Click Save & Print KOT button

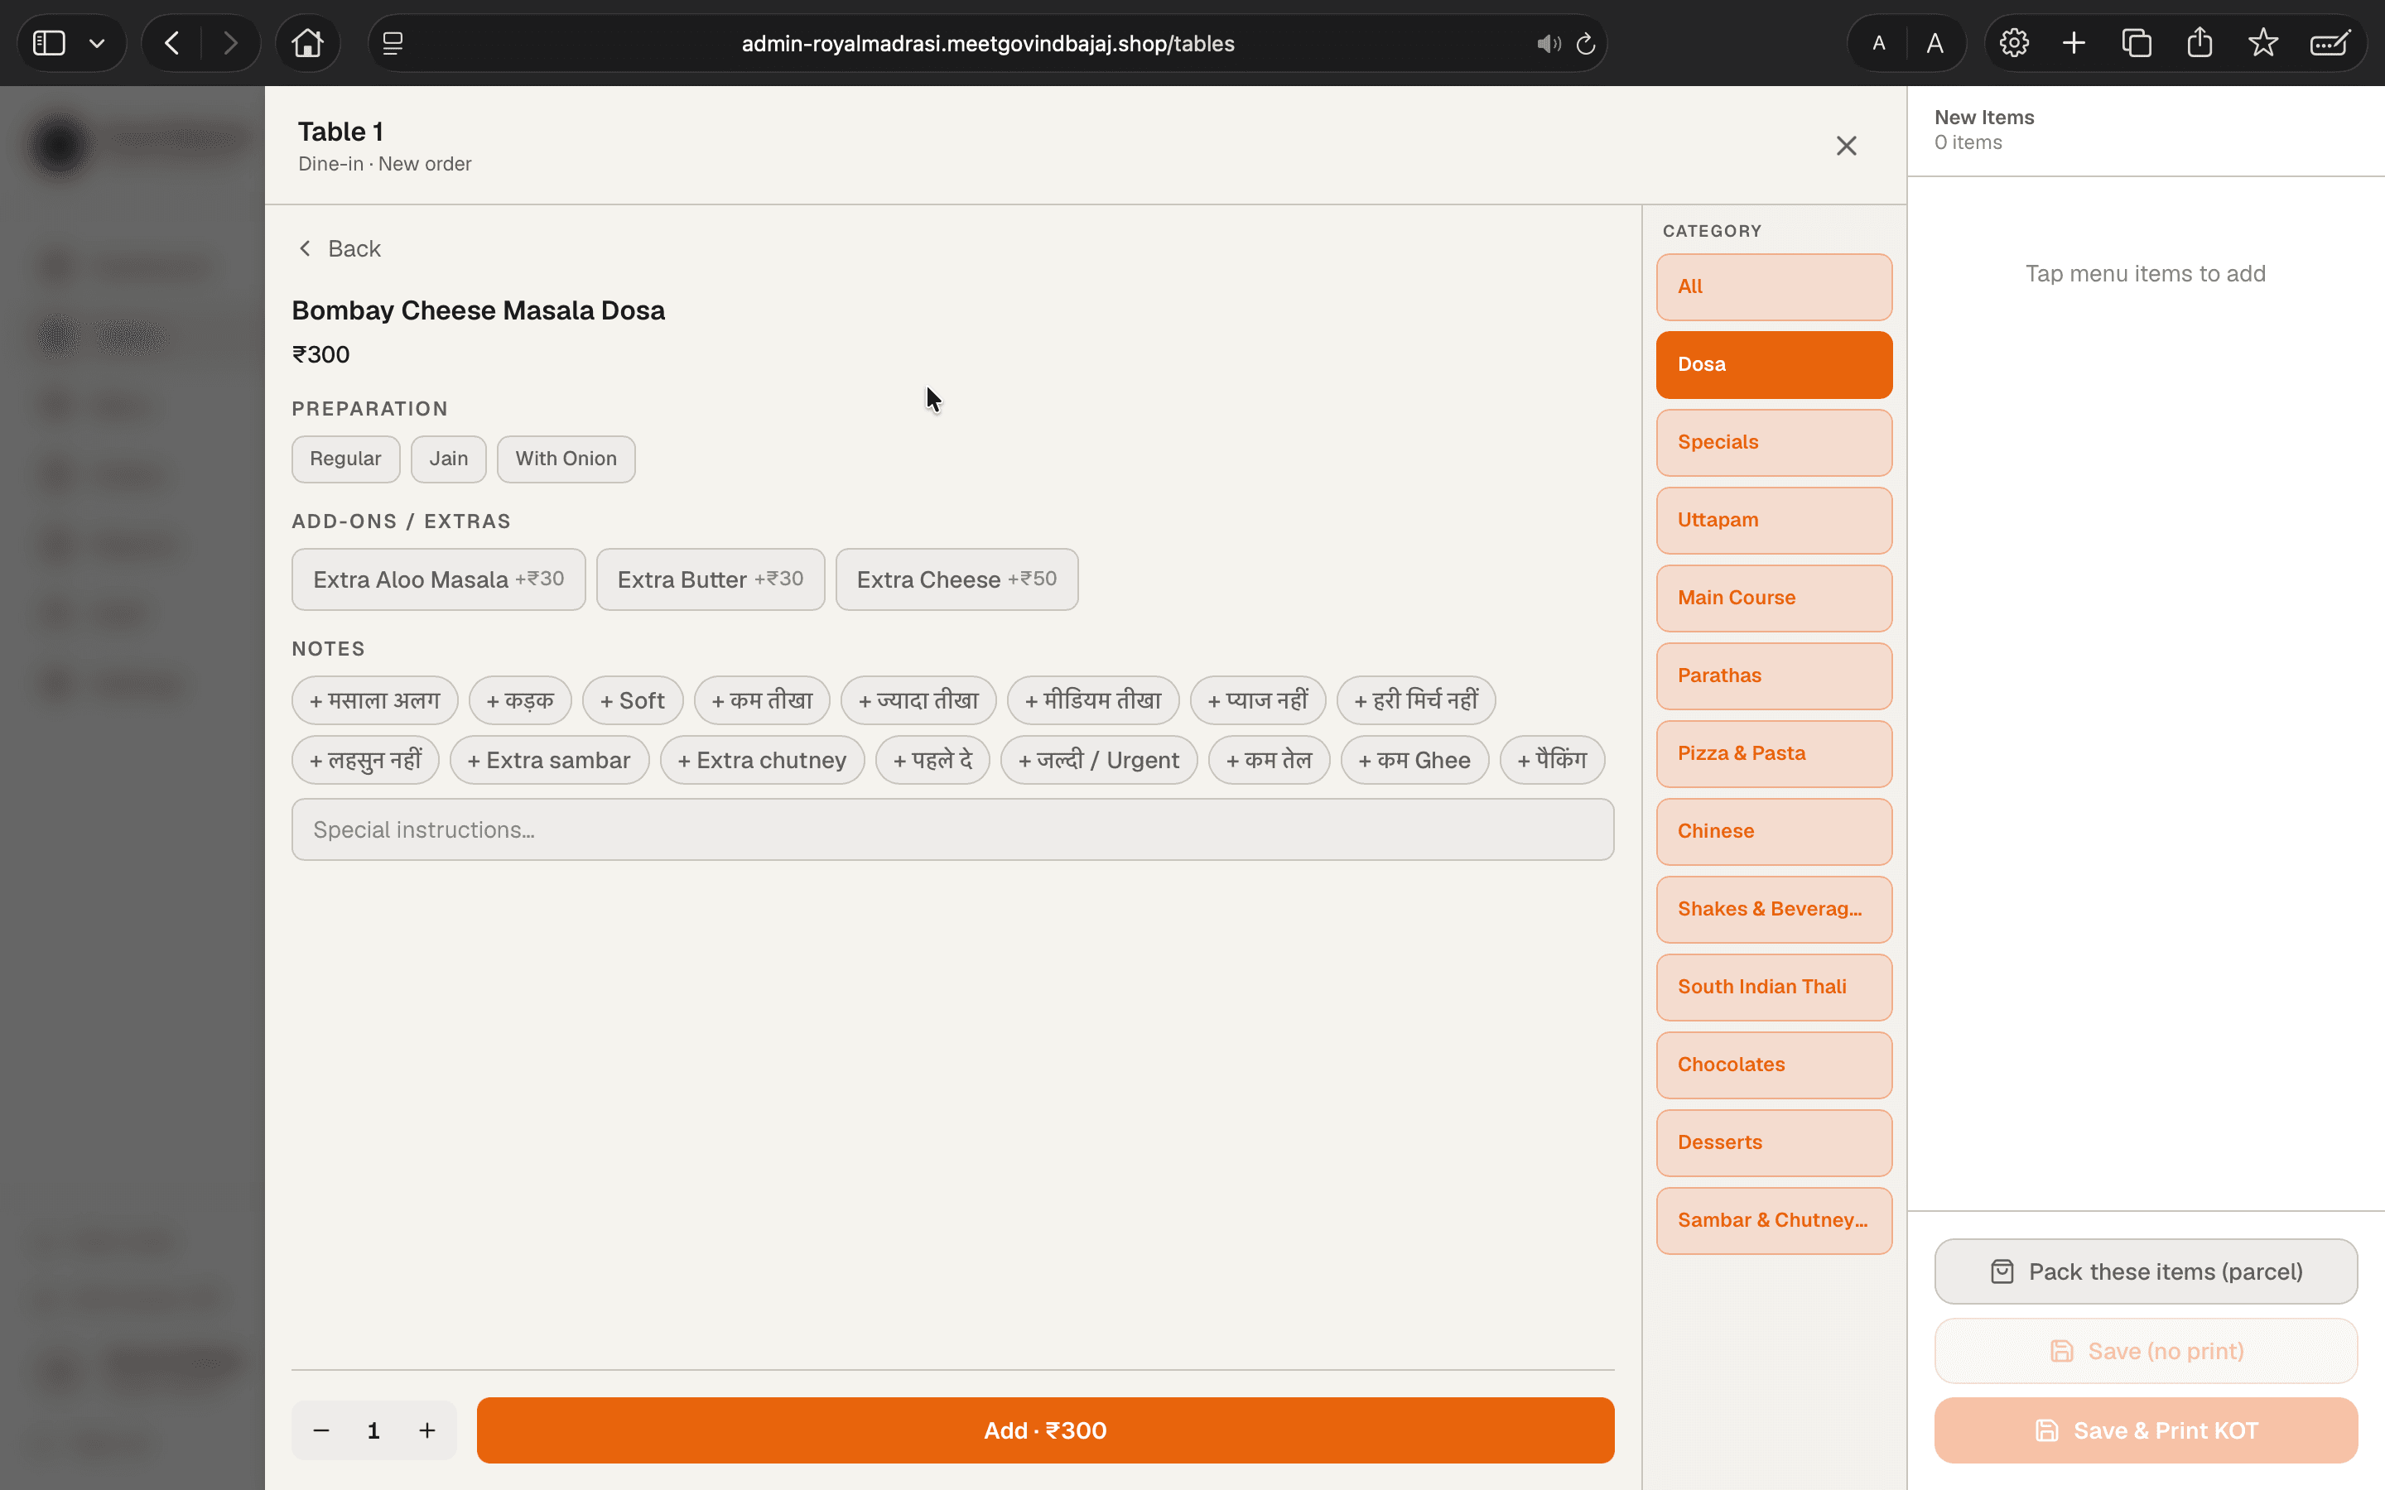[2146, 1430]
